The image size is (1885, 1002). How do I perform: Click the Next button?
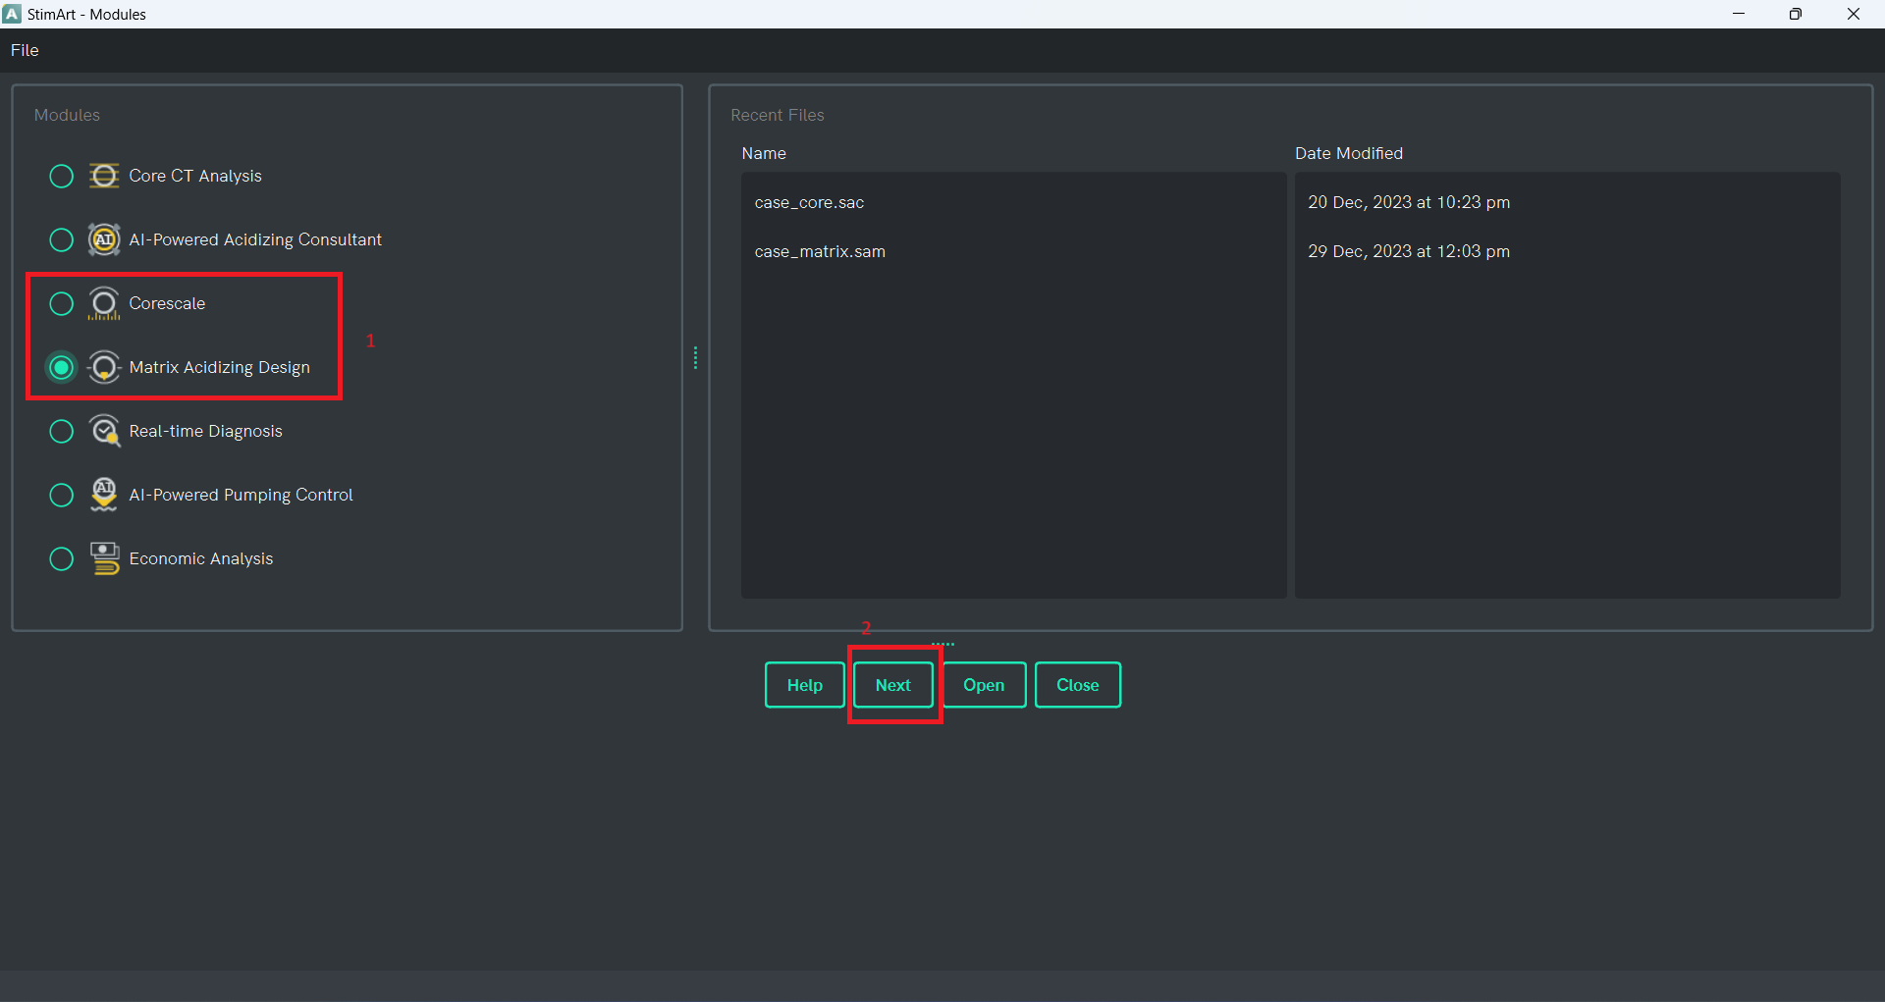[893, 685]
